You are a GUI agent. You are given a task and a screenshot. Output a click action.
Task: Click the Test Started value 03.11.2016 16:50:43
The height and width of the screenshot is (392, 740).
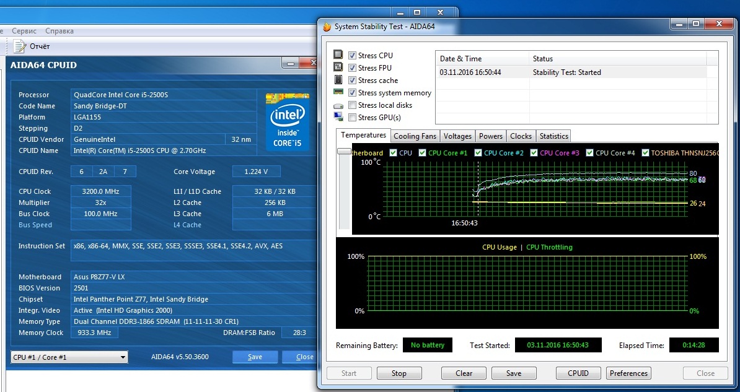(558, 345)
